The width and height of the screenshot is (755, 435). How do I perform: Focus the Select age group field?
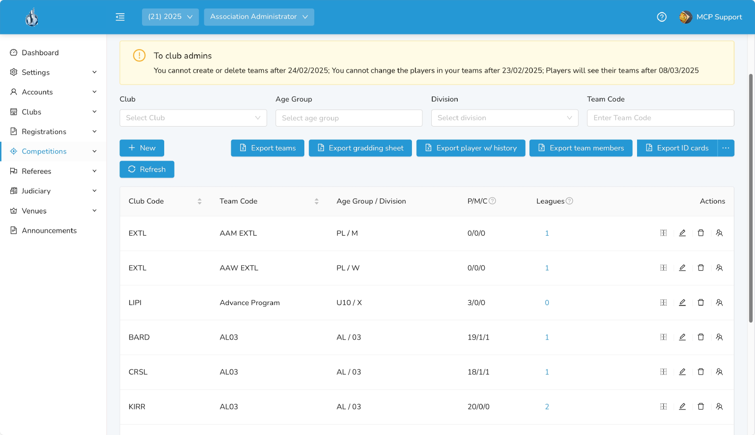pos(349,118)
